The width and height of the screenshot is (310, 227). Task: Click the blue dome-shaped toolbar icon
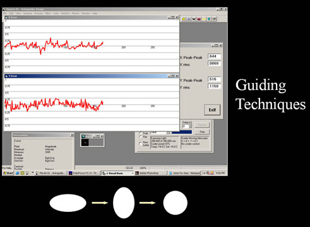189,19
